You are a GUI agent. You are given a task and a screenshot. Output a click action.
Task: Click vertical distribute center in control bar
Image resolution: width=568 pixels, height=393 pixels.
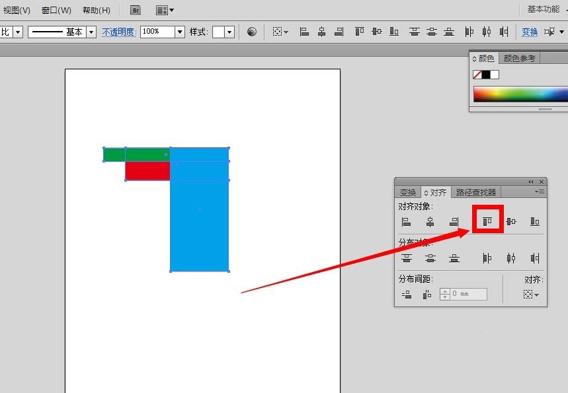click(431, 32)
